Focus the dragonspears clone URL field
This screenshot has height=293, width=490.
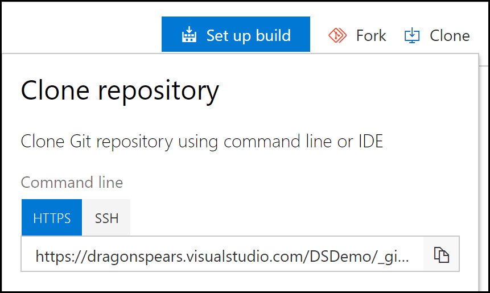coord(222,254)
